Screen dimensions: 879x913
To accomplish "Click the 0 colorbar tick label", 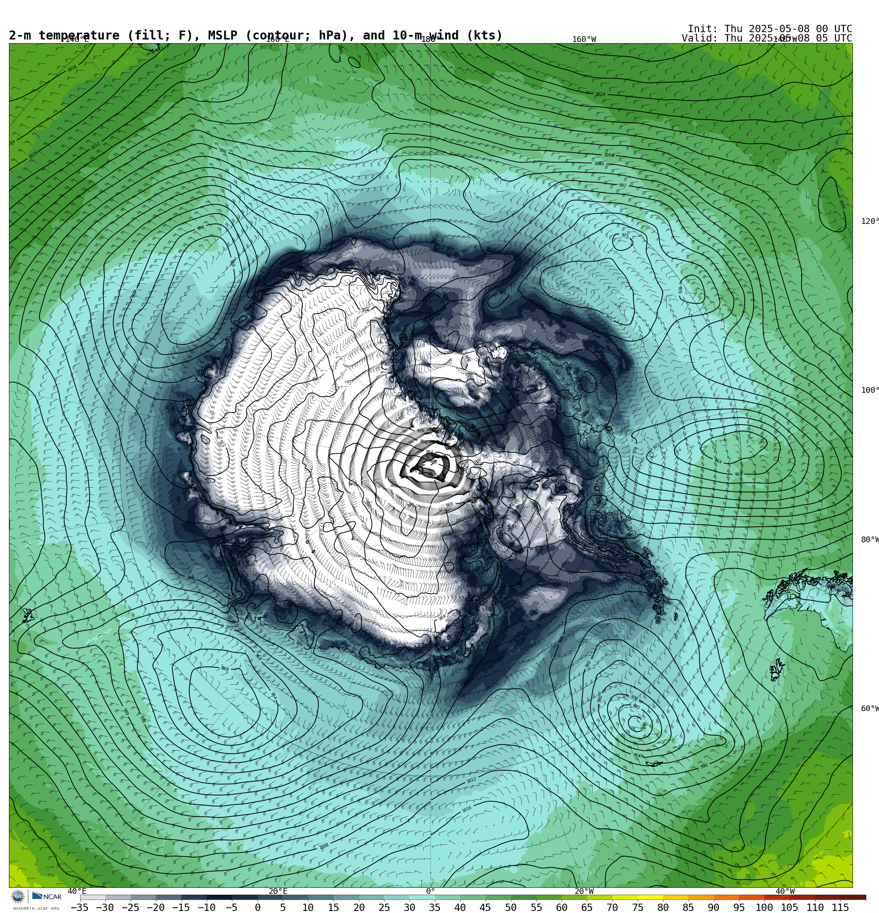I will click(258, 907).
